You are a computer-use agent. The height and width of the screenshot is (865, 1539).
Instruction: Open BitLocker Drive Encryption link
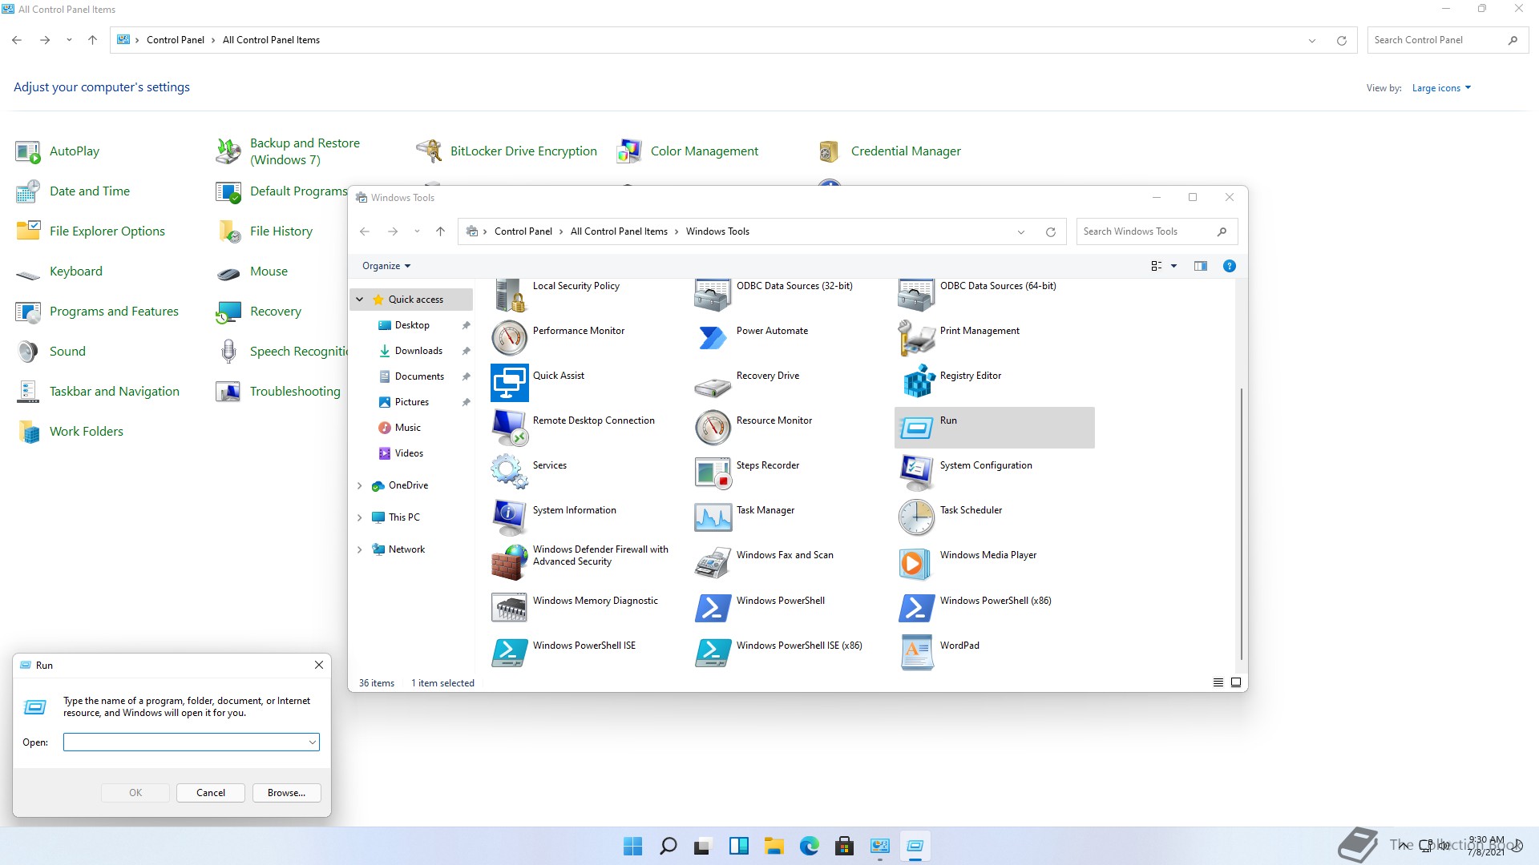click(523, 151)
